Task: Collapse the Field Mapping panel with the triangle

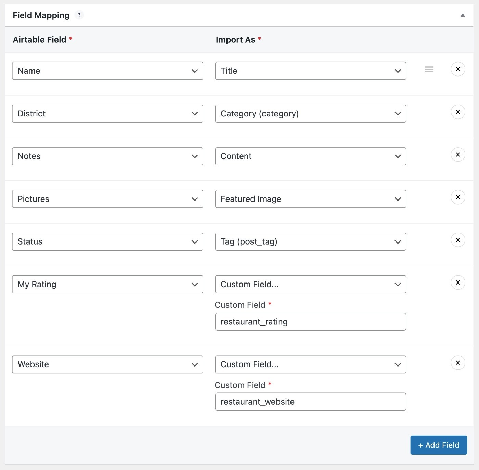Action: [463, 15]
